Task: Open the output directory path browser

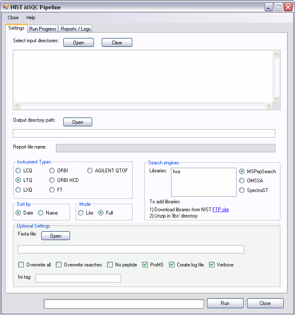Action: coord(78,122)
